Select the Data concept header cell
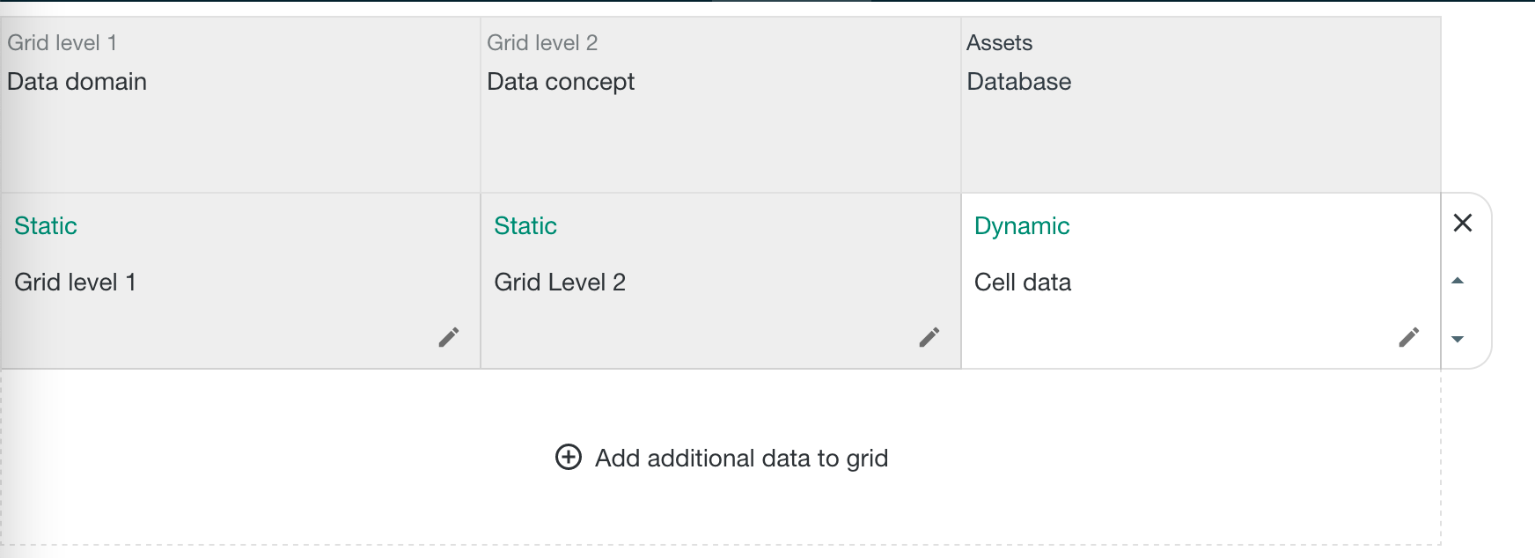The width and height of the screenshot is (1535, 558). click(x=721, y=105)
